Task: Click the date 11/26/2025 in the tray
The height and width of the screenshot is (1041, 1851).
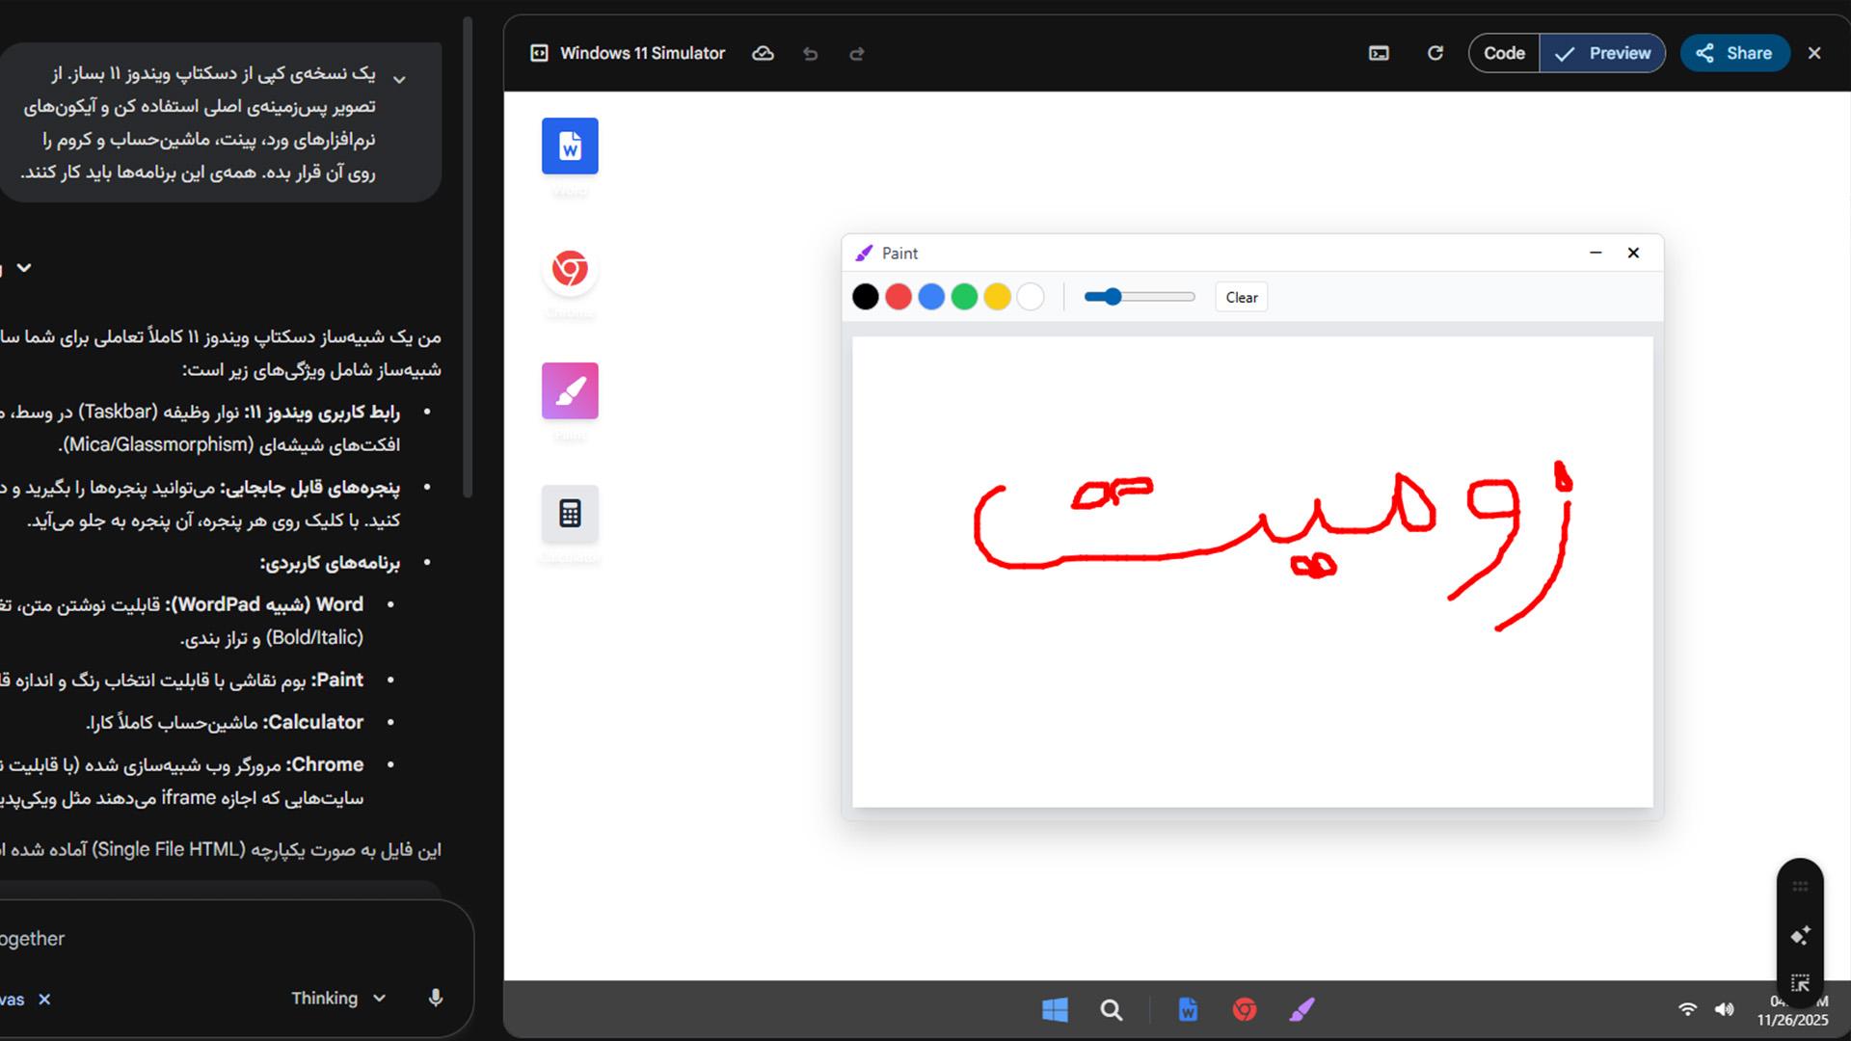Action: click(1792, 1020)
